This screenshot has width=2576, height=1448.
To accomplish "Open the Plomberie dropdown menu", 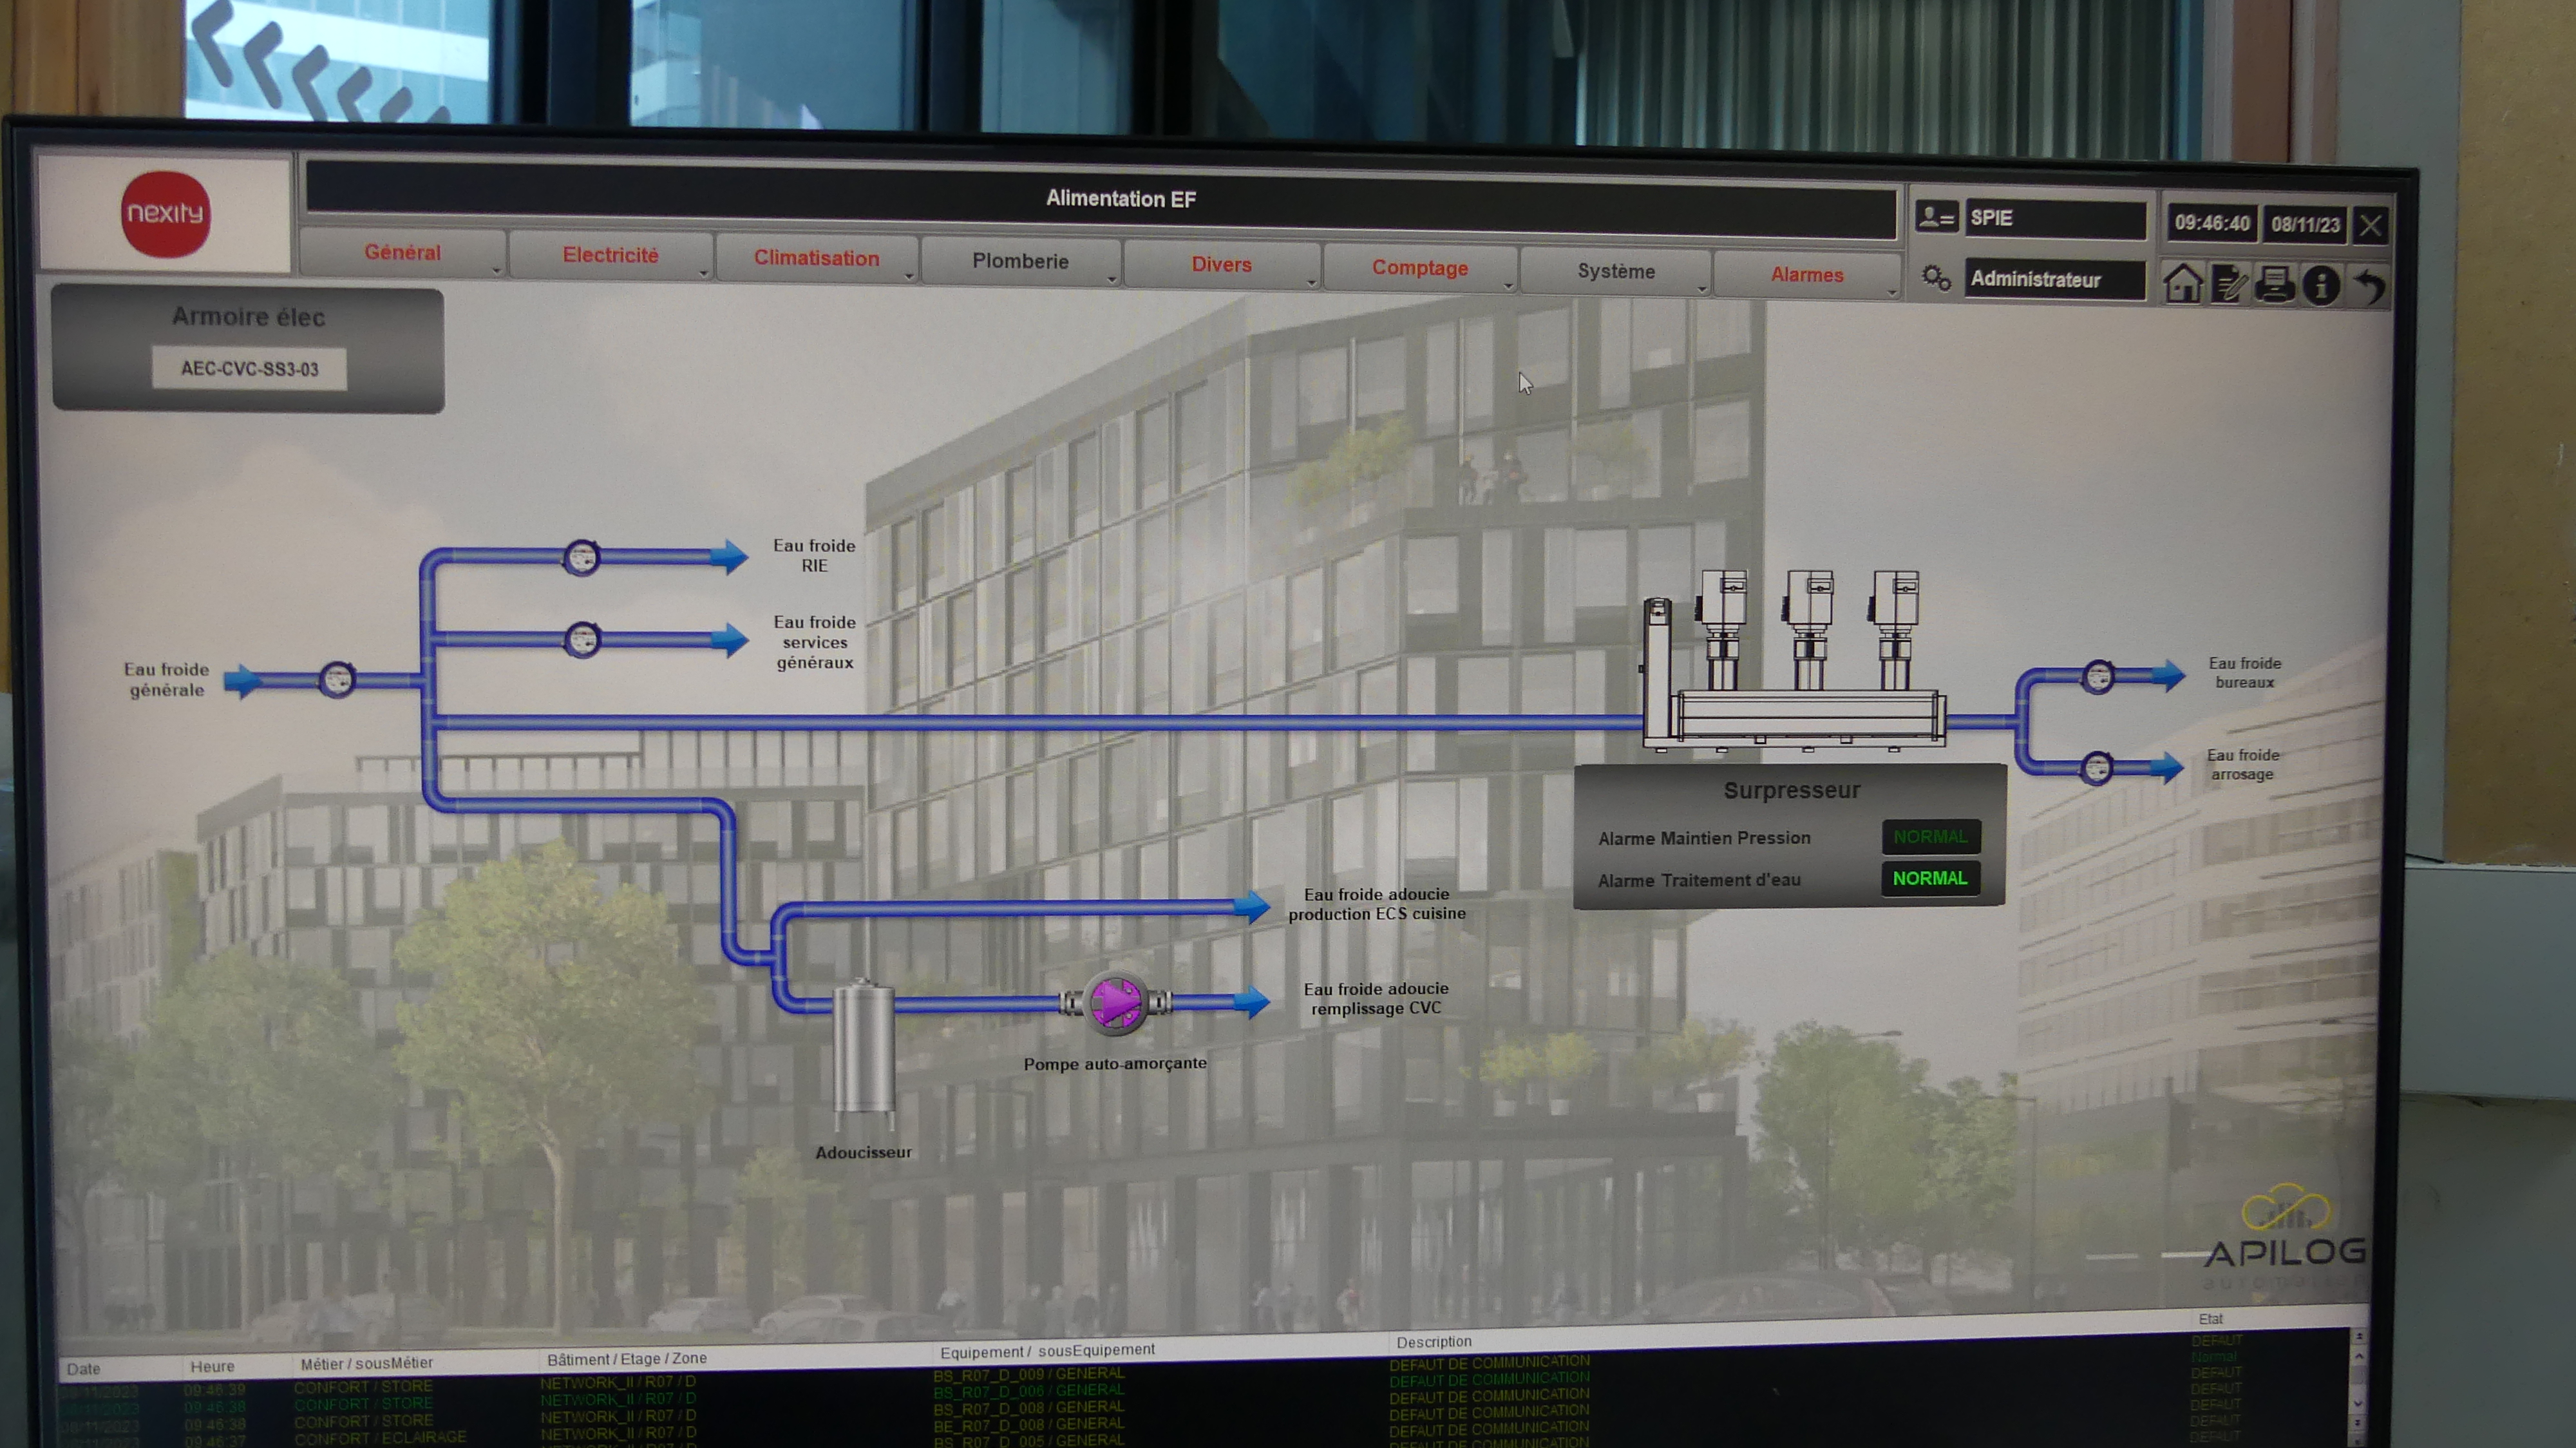I will 1020,261.
